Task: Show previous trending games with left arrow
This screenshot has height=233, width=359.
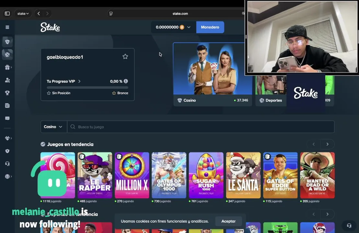Action: (x=314, y=144)
